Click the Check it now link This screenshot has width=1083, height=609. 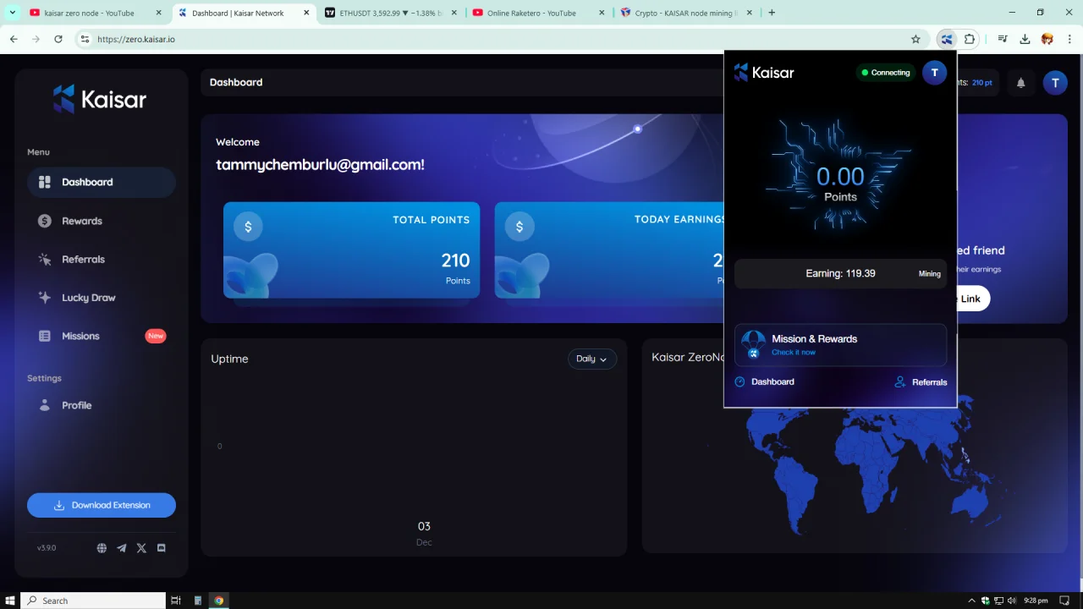click(794, 353)
